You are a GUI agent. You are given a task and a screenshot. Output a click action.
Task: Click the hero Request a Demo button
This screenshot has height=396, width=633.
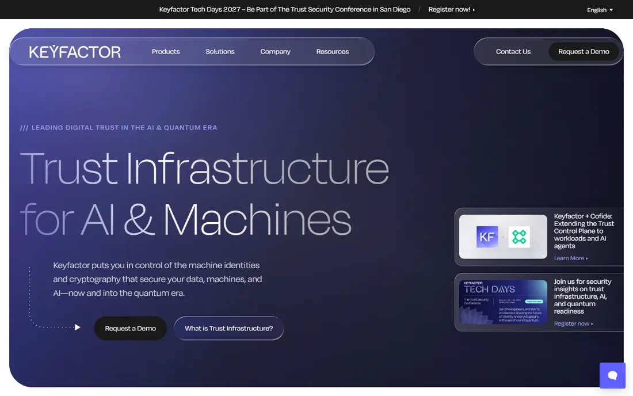(x=131, y=328)
